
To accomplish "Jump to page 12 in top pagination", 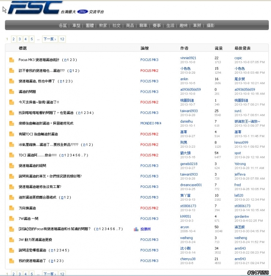I will pos(62,39).
